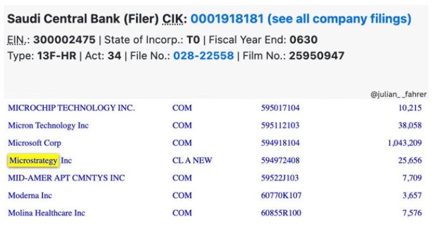437x231 pixels.
Task: Select Micron Technology value 38,058
Action: (x=410, y=126)
